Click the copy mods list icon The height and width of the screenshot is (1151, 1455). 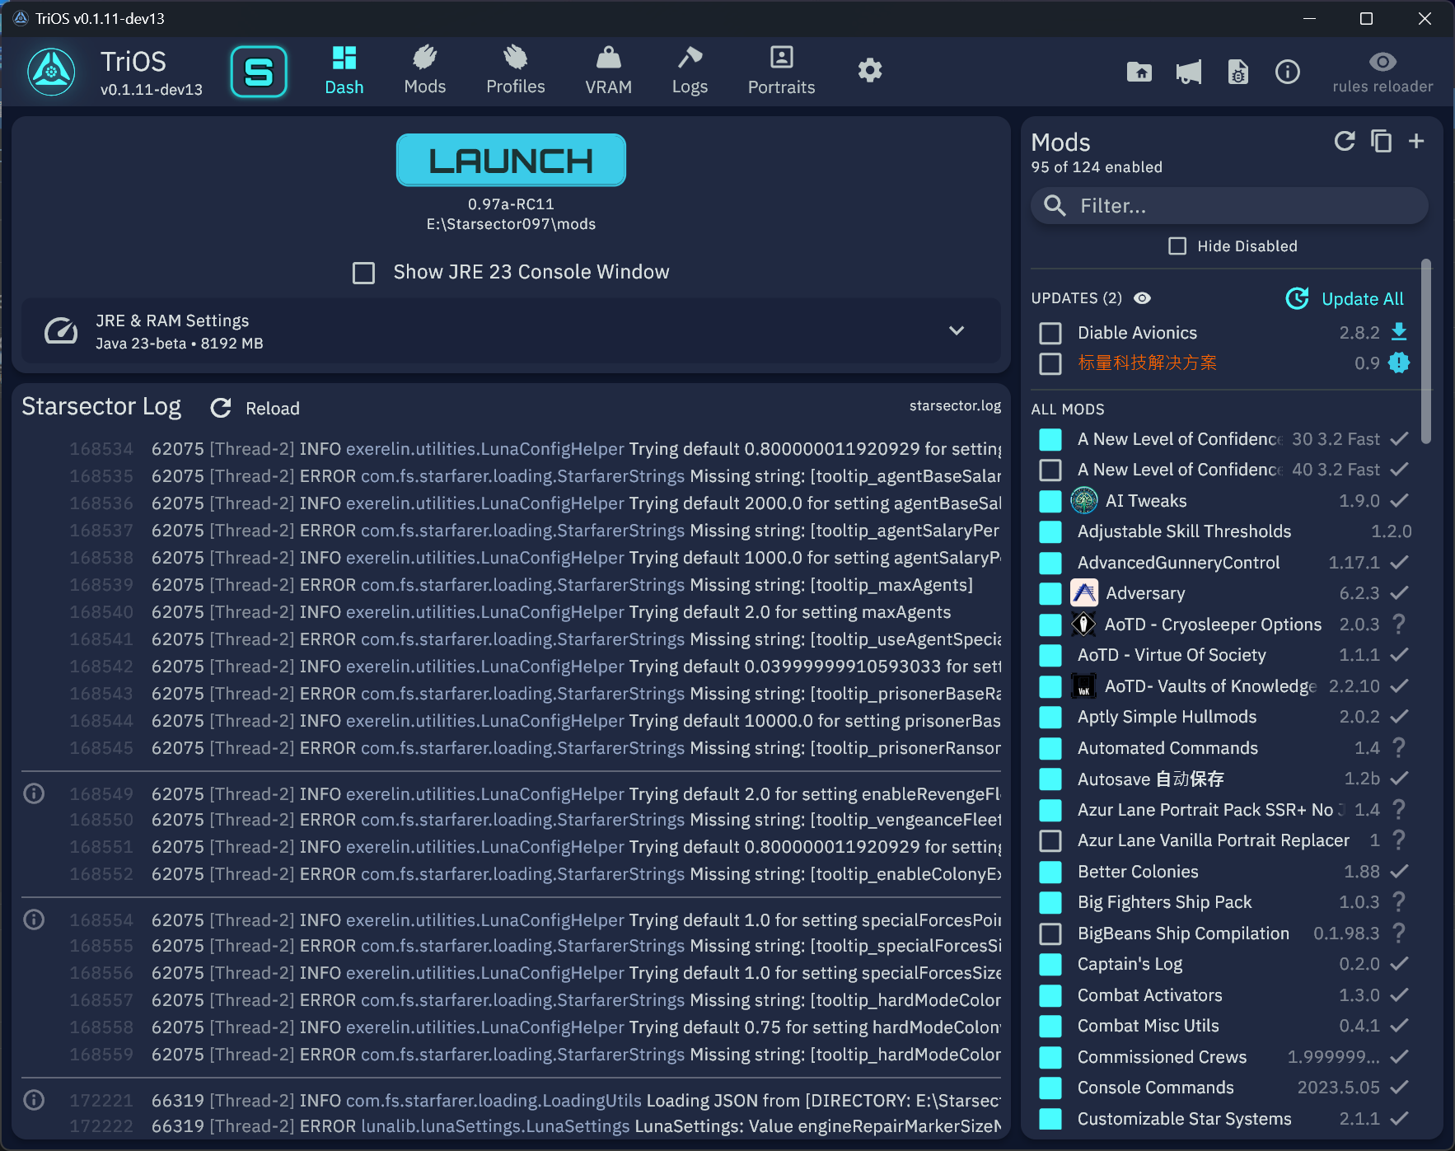tap(1381, 142)
